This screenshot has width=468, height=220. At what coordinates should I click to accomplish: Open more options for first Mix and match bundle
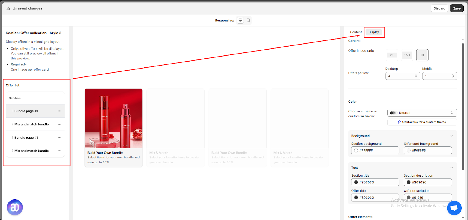pyautogui.click(x=59, y=124)
